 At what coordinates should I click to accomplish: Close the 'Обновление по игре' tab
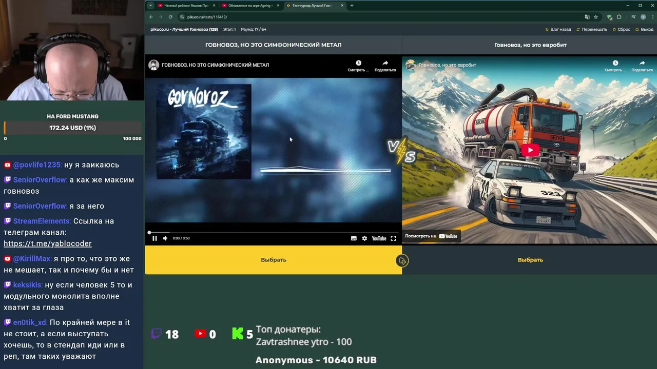coord(278,6)
